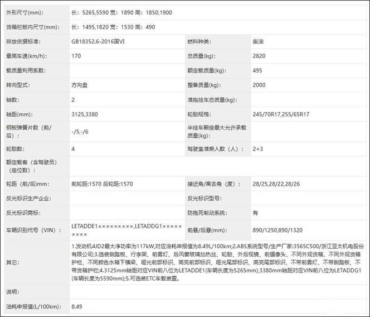
Task: Select the wheelbase value 3125,3380
Action: tap(85, 114)
